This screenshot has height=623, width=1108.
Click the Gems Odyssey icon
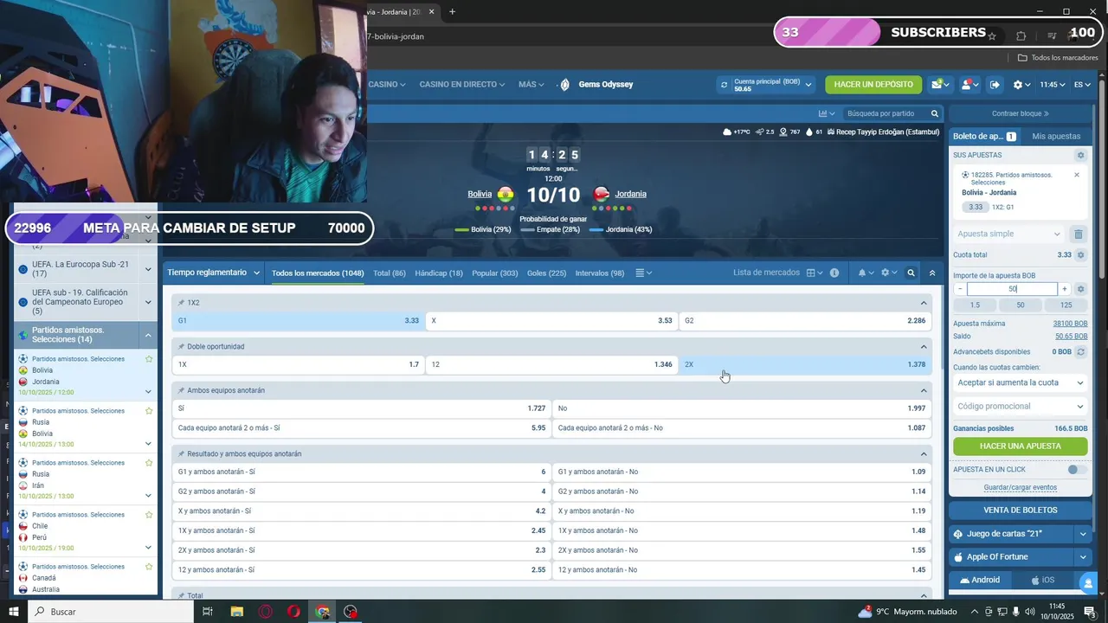(x=565, y=85)
